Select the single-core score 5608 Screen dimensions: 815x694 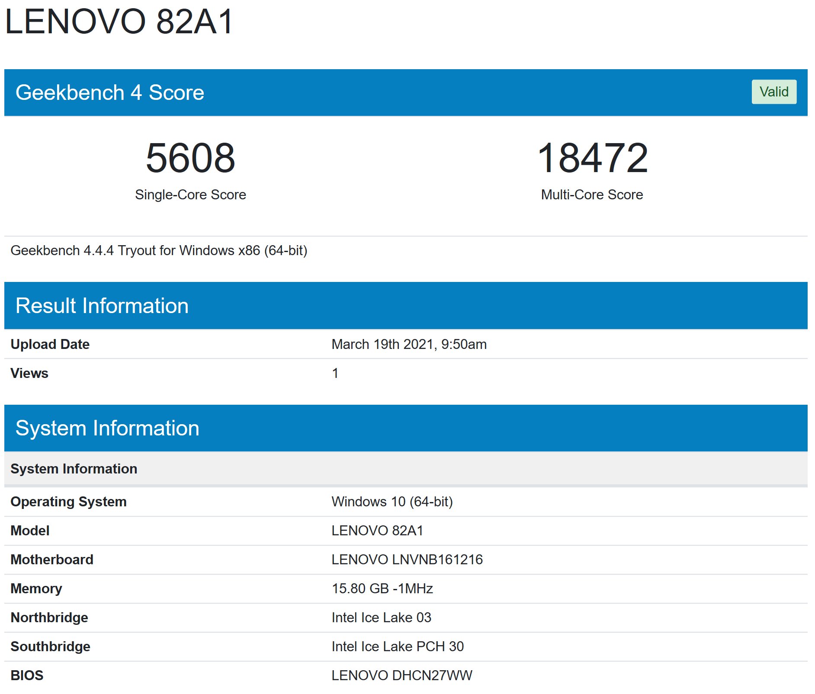pyautogui.click(x=190, y=158)
